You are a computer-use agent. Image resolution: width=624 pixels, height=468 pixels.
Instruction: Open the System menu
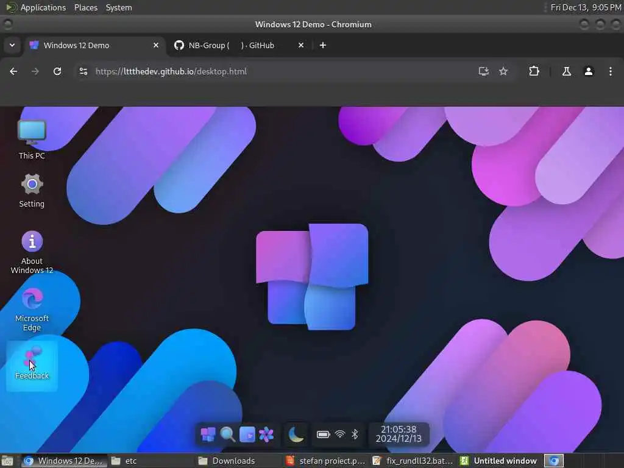(x=119, y=7)
